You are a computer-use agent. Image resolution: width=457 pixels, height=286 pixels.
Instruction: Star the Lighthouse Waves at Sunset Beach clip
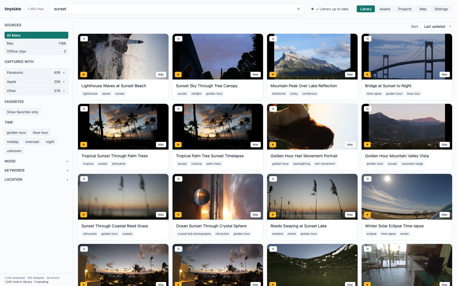click(84, 39)
